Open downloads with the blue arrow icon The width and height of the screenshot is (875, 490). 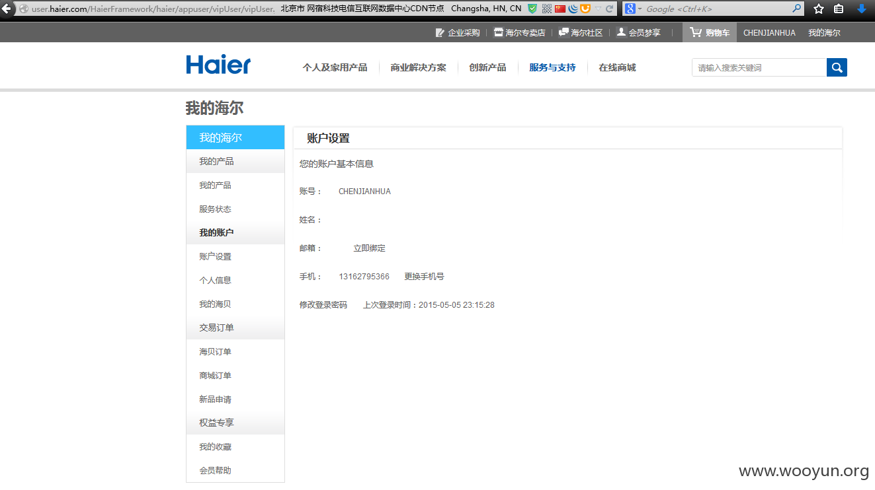tap(861, 9)
